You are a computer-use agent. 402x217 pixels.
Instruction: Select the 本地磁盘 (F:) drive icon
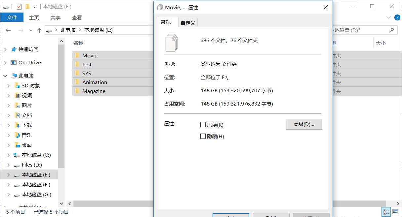(x=17, y=185)
